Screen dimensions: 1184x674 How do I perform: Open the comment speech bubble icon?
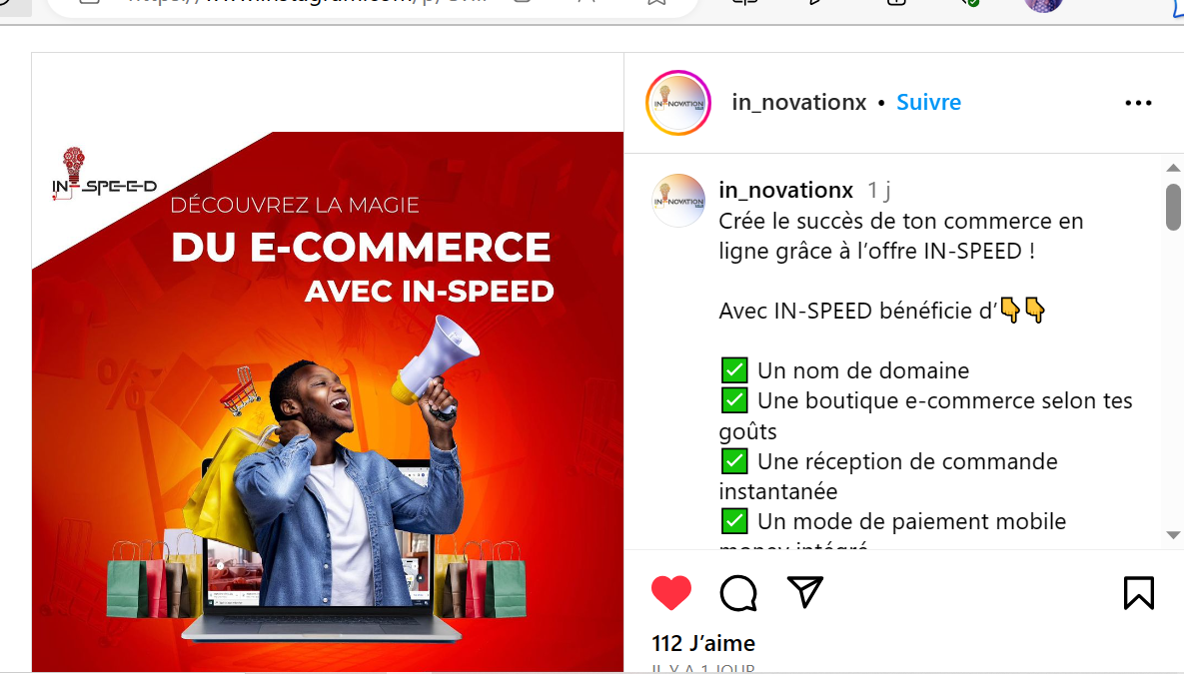coord(738,592)
